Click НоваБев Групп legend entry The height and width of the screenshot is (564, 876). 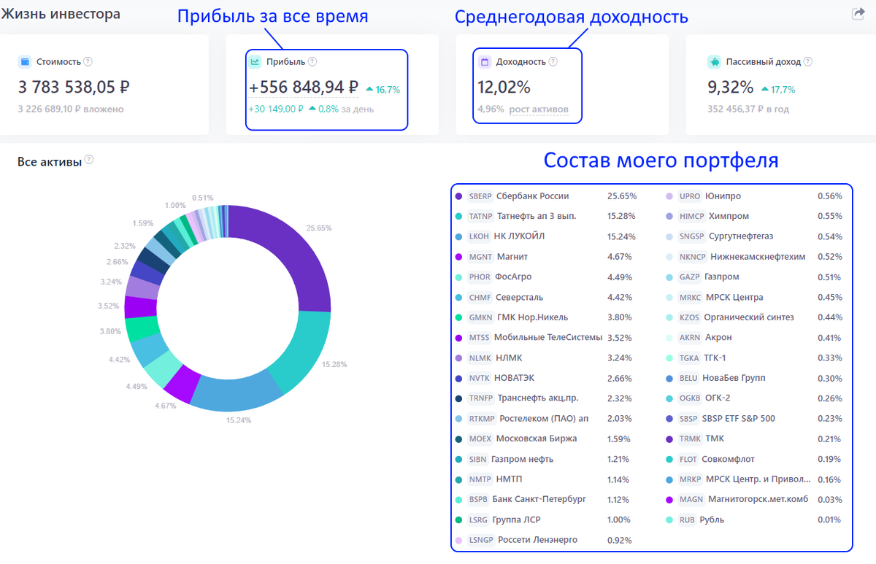[x=734, y=379]
